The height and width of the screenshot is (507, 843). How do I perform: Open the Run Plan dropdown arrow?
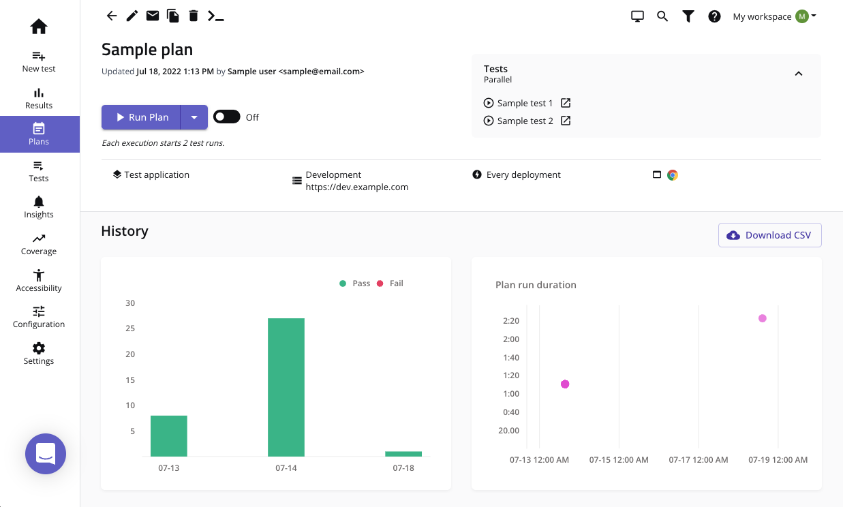click(194, 117)
